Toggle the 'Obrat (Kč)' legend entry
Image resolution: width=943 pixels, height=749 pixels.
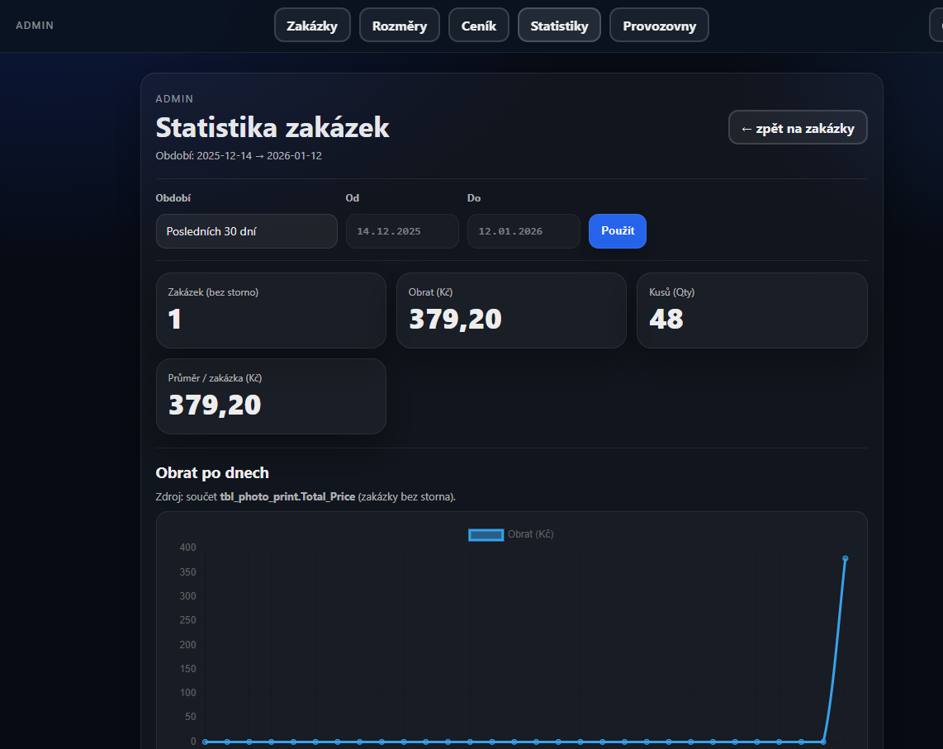click(528, 534)
